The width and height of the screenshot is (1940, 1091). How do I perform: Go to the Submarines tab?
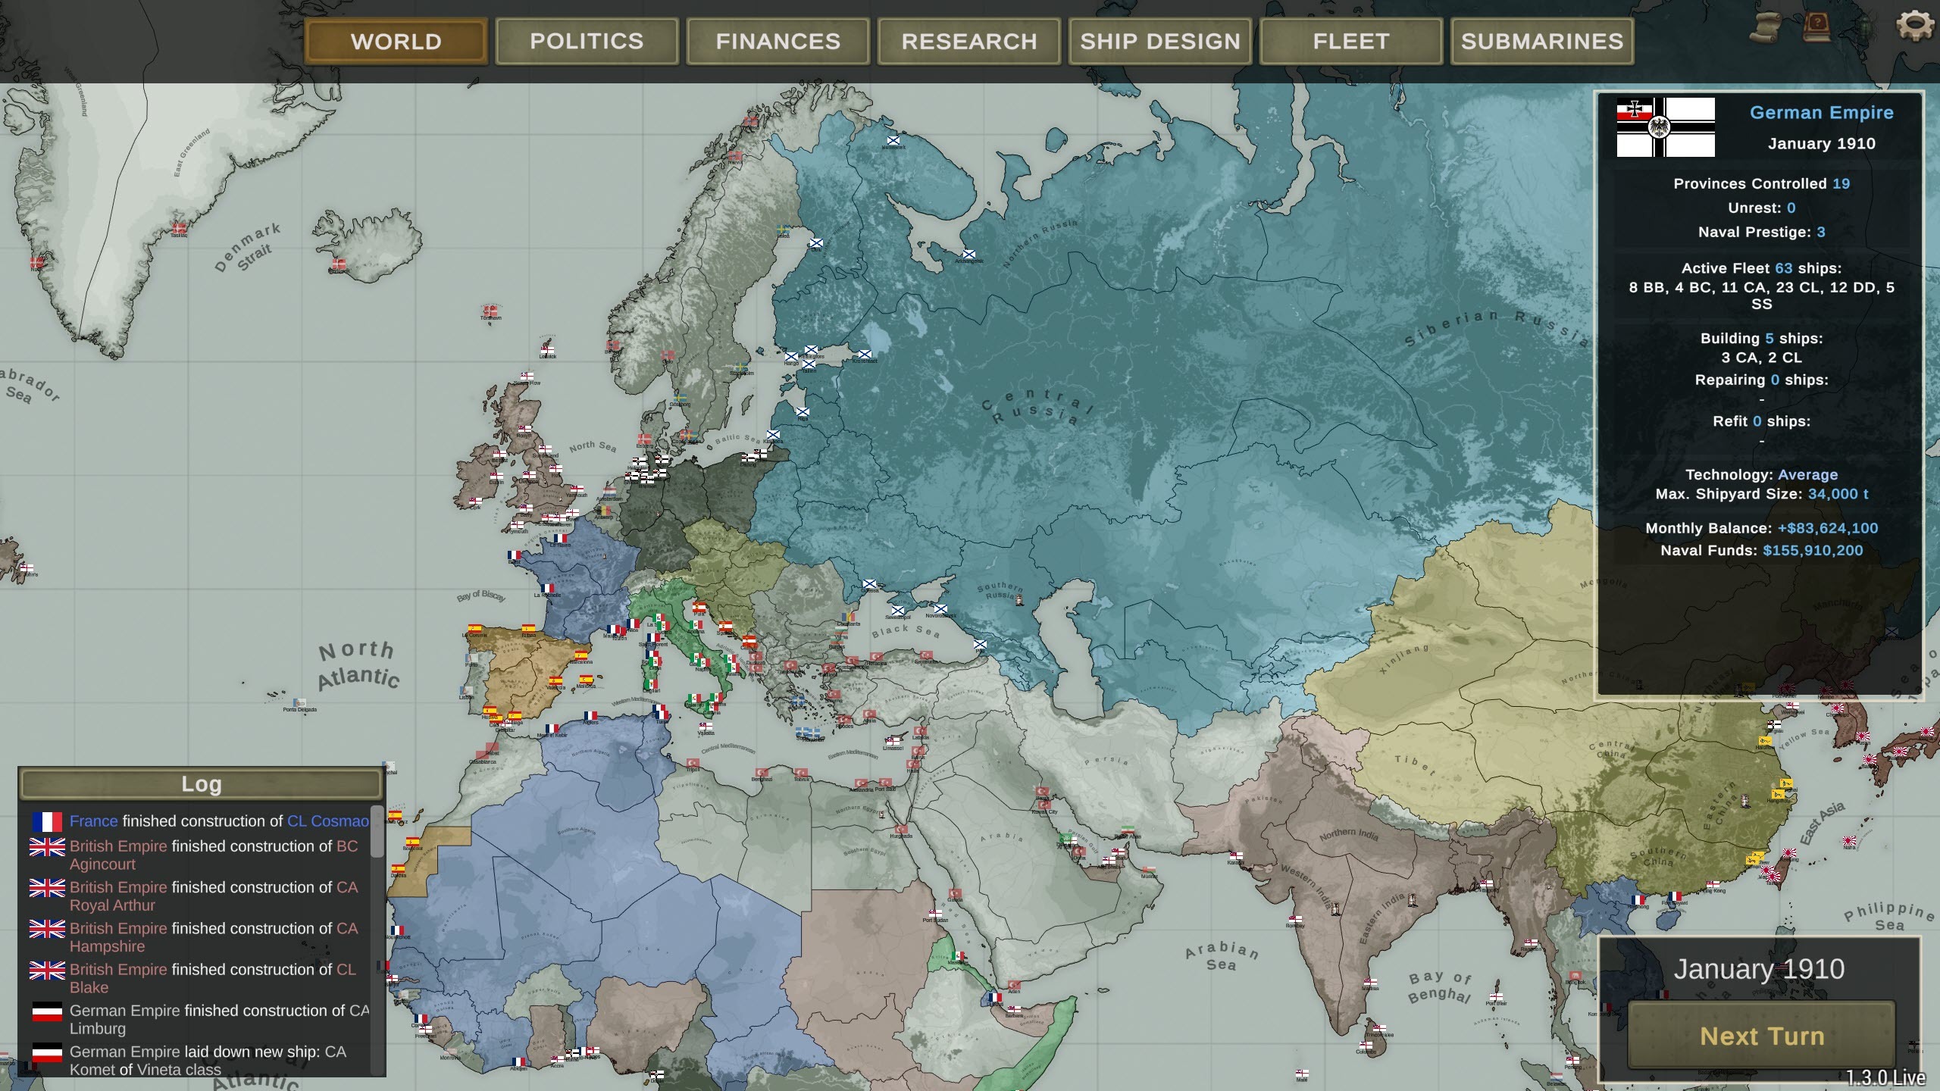(1541, 41)
